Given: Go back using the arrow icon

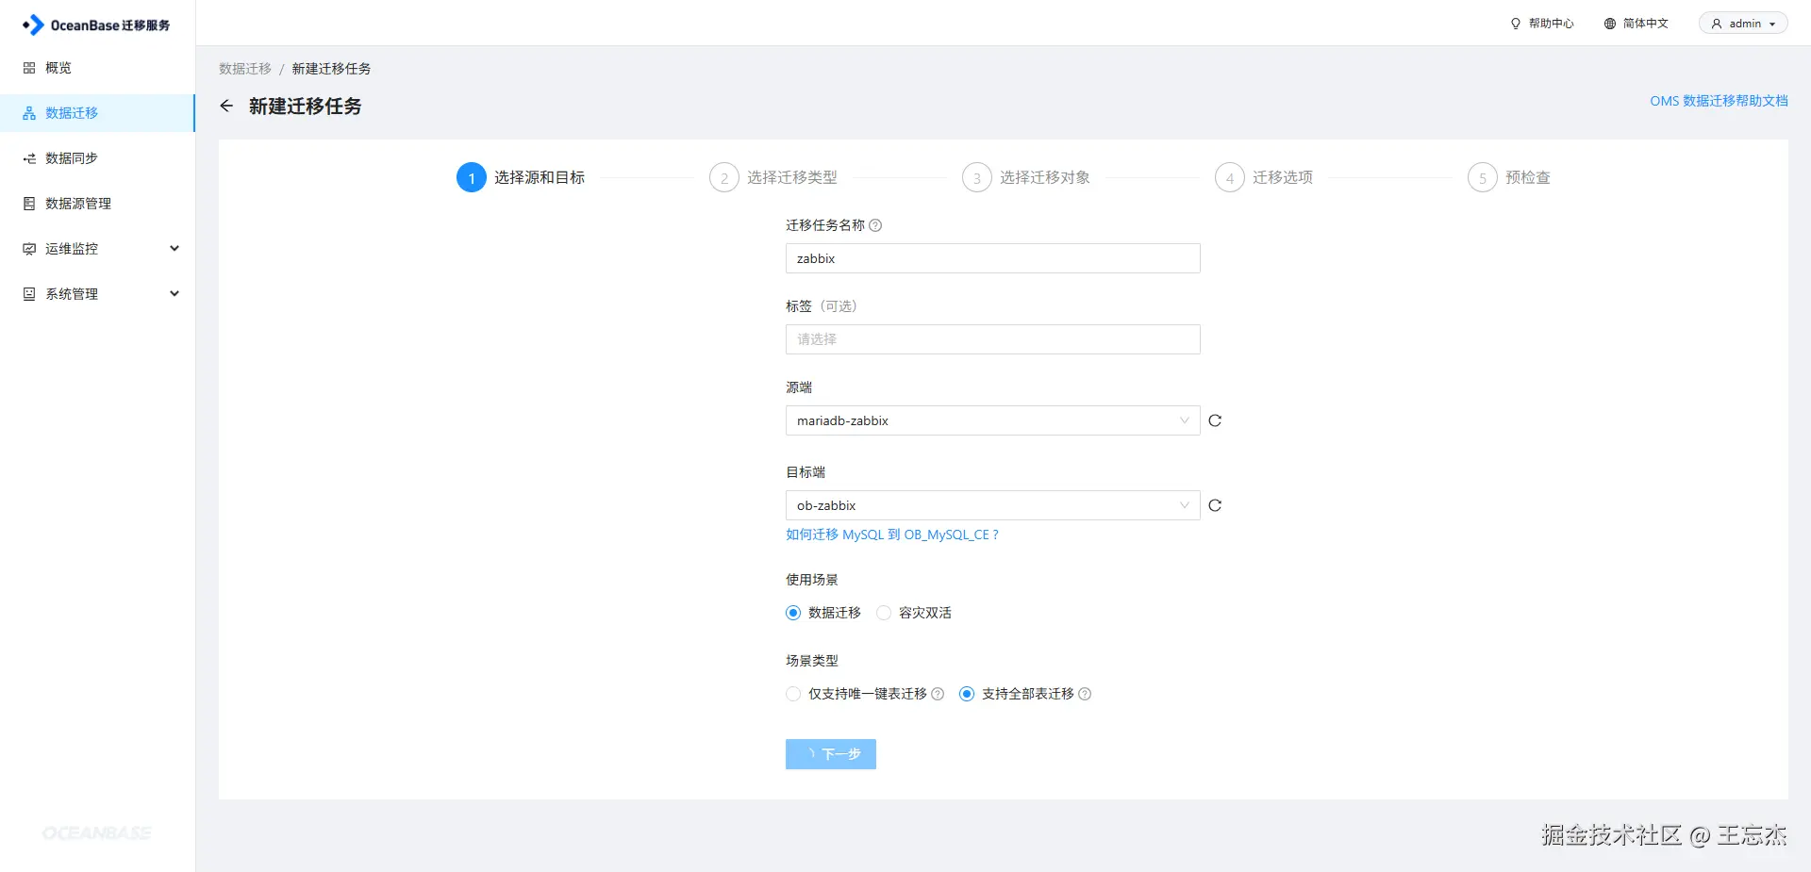Looking at the screenshot, I should tap(226, 106).
